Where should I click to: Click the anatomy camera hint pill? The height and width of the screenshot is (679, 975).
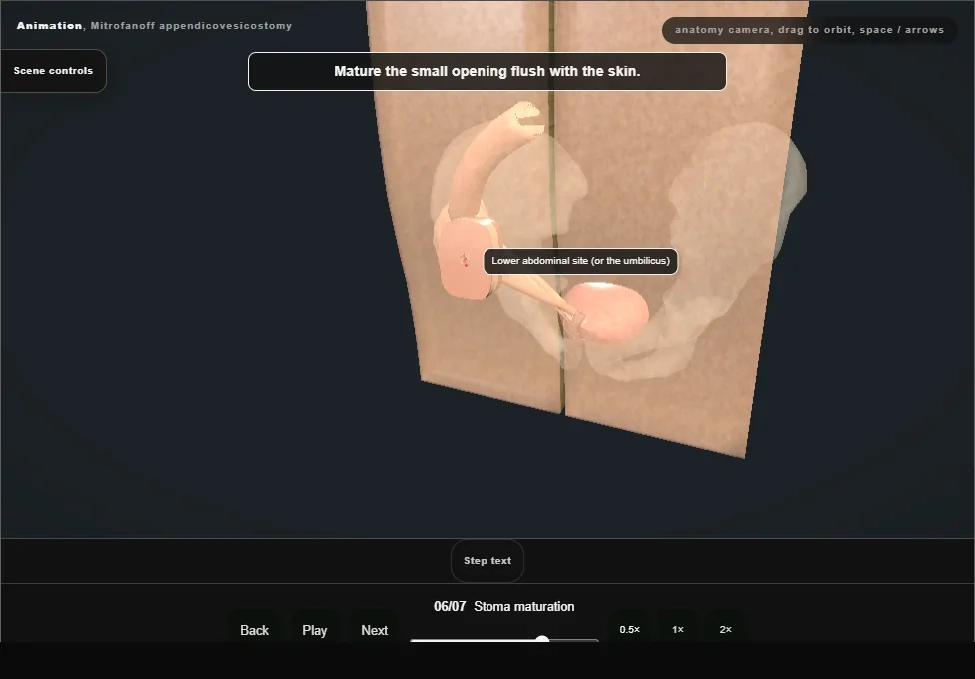click(x=809, y=30)
